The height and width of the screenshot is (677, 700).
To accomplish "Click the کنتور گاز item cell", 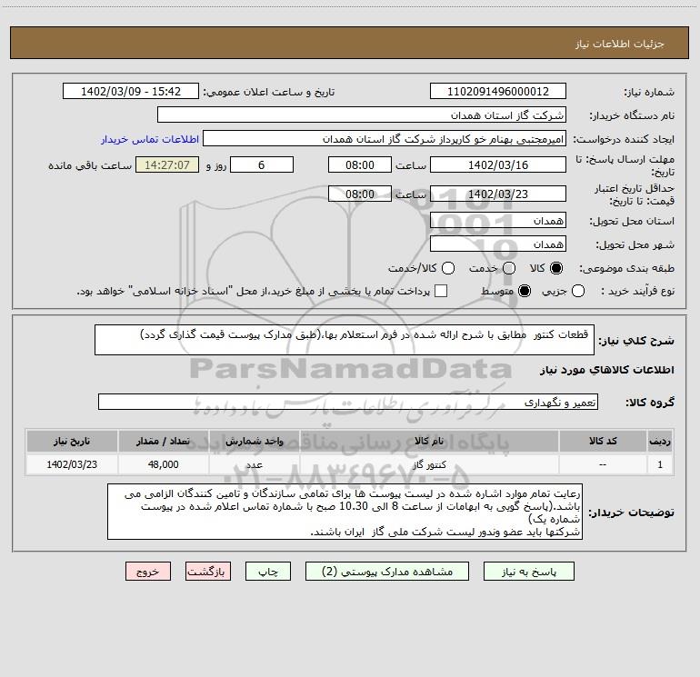I will [429, 464].
